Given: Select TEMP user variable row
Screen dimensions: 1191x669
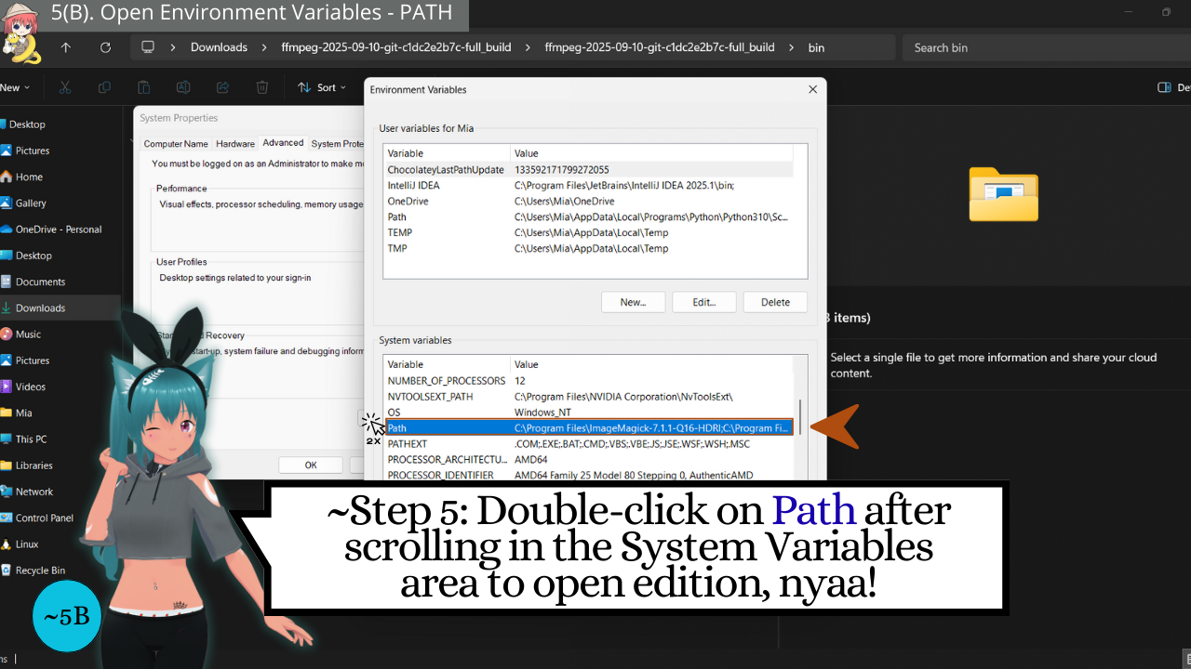Looking at the screenshot, I should [588, 232].
